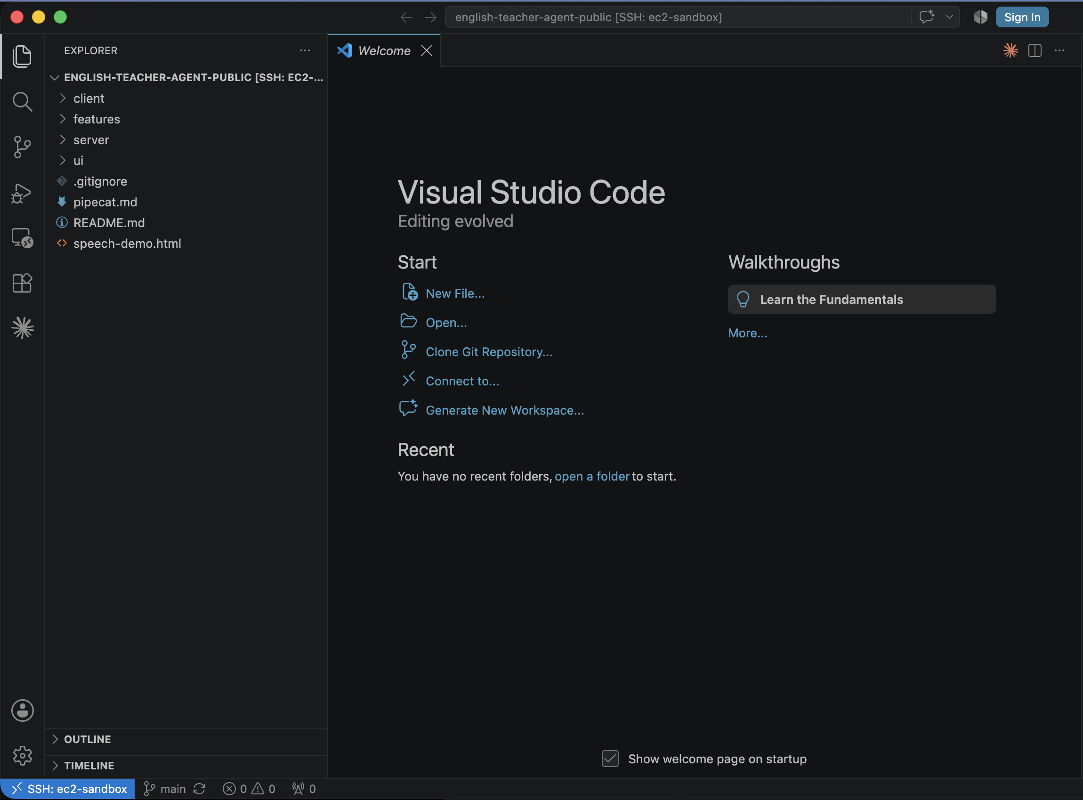The height and width of the screenshot is (800, 1083).
Task: Open the pipecat.md file
Action: tap(186, 202)
